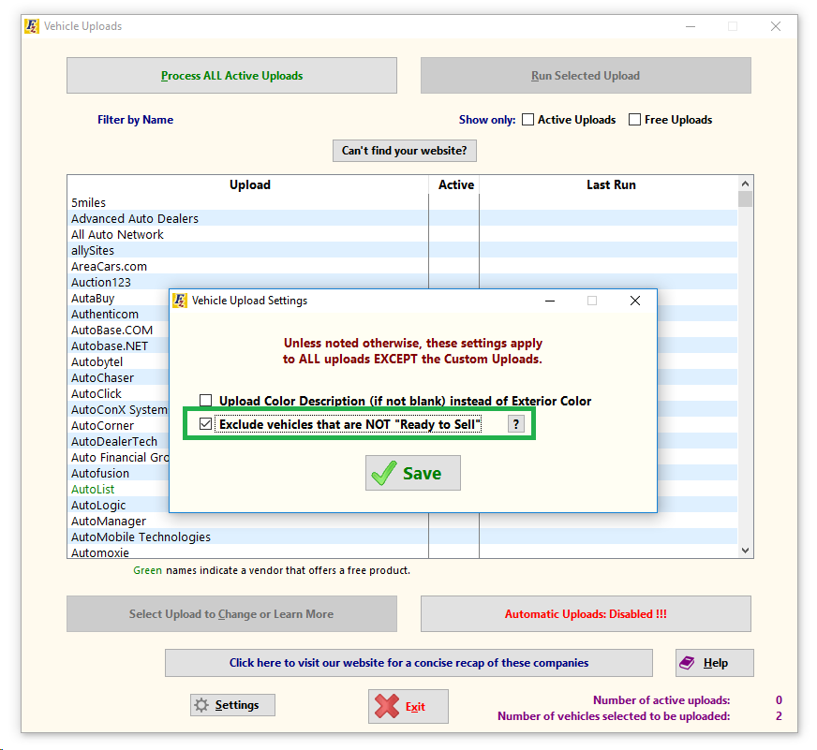The image size is (817, 750).
Task: Select the 5miles upload row
Action: (x=402, y=202)
